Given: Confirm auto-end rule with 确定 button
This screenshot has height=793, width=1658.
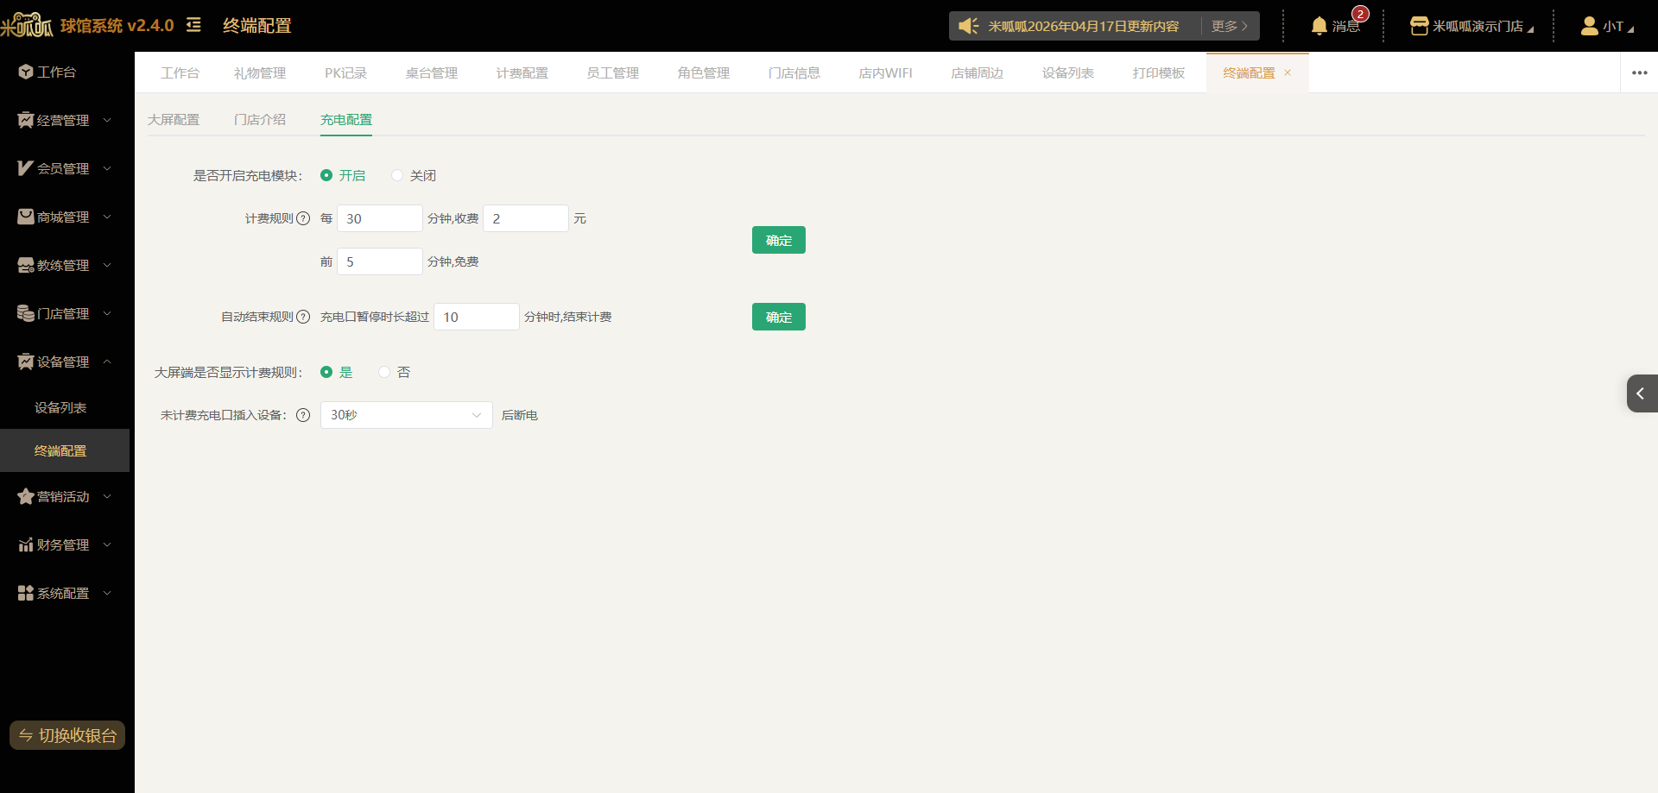Looking at the screenshot, I should 779,317.
